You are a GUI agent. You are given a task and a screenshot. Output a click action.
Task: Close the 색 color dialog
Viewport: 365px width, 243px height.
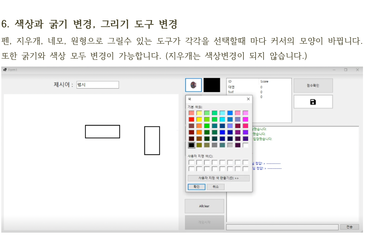click(248, 99)
